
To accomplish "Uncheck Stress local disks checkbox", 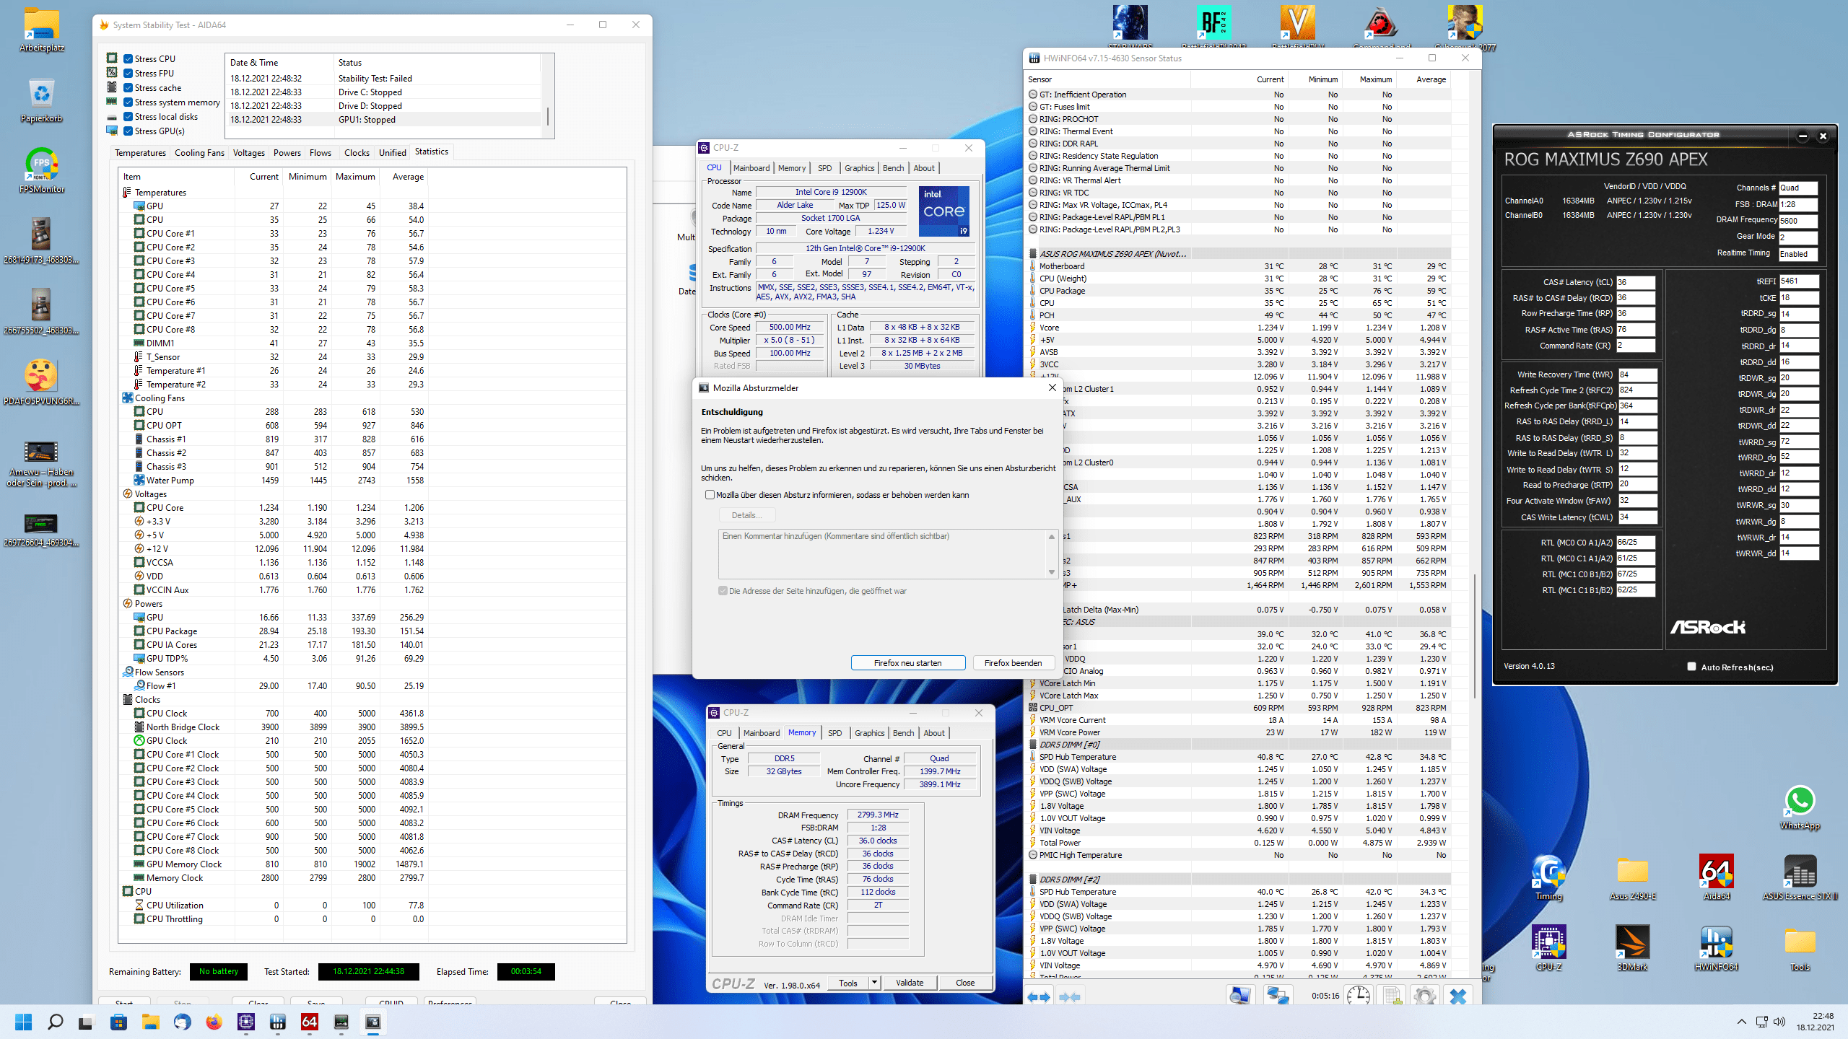I will pyautogui.click(x=128, y=117).
